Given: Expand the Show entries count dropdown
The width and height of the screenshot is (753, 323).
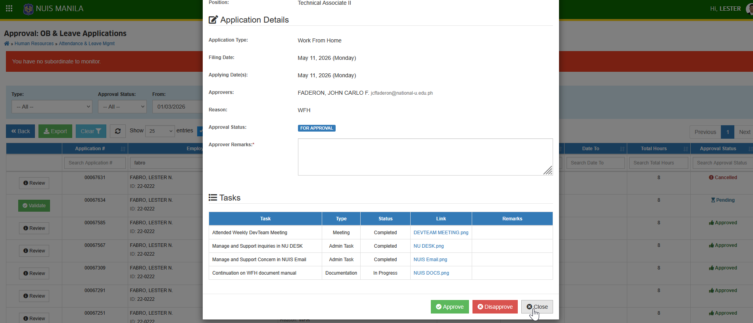Looking at the screenshot, I should pyautogui.click(x=160, y=131).
